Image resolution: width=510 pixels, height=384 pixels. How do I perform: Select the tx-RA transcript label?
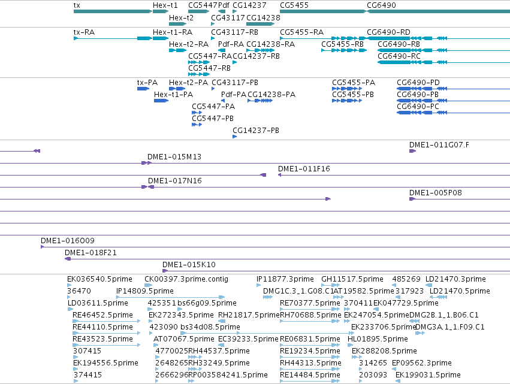[x=85, y=32]
